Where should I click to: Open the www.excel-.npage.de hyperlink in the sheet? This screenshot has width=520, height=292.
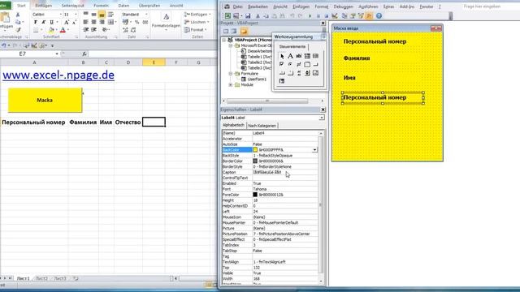point(58,75)
